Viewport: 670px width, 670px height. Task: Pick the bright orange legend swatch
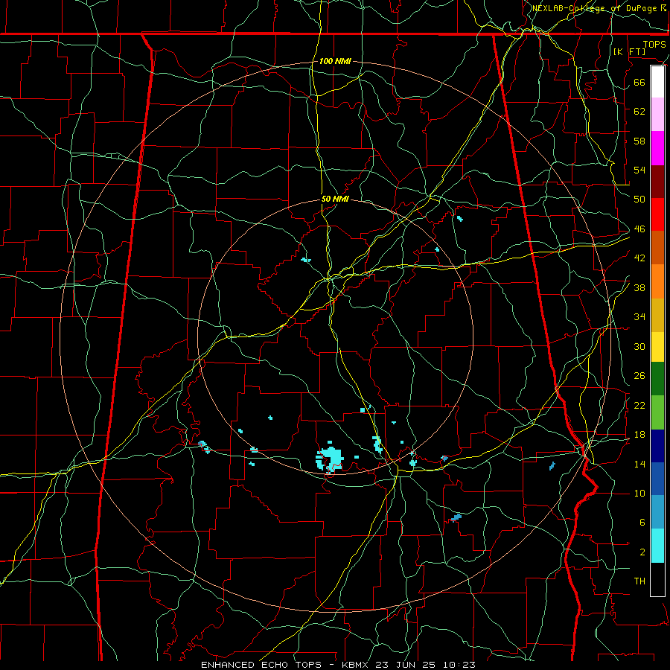[657, 281]
